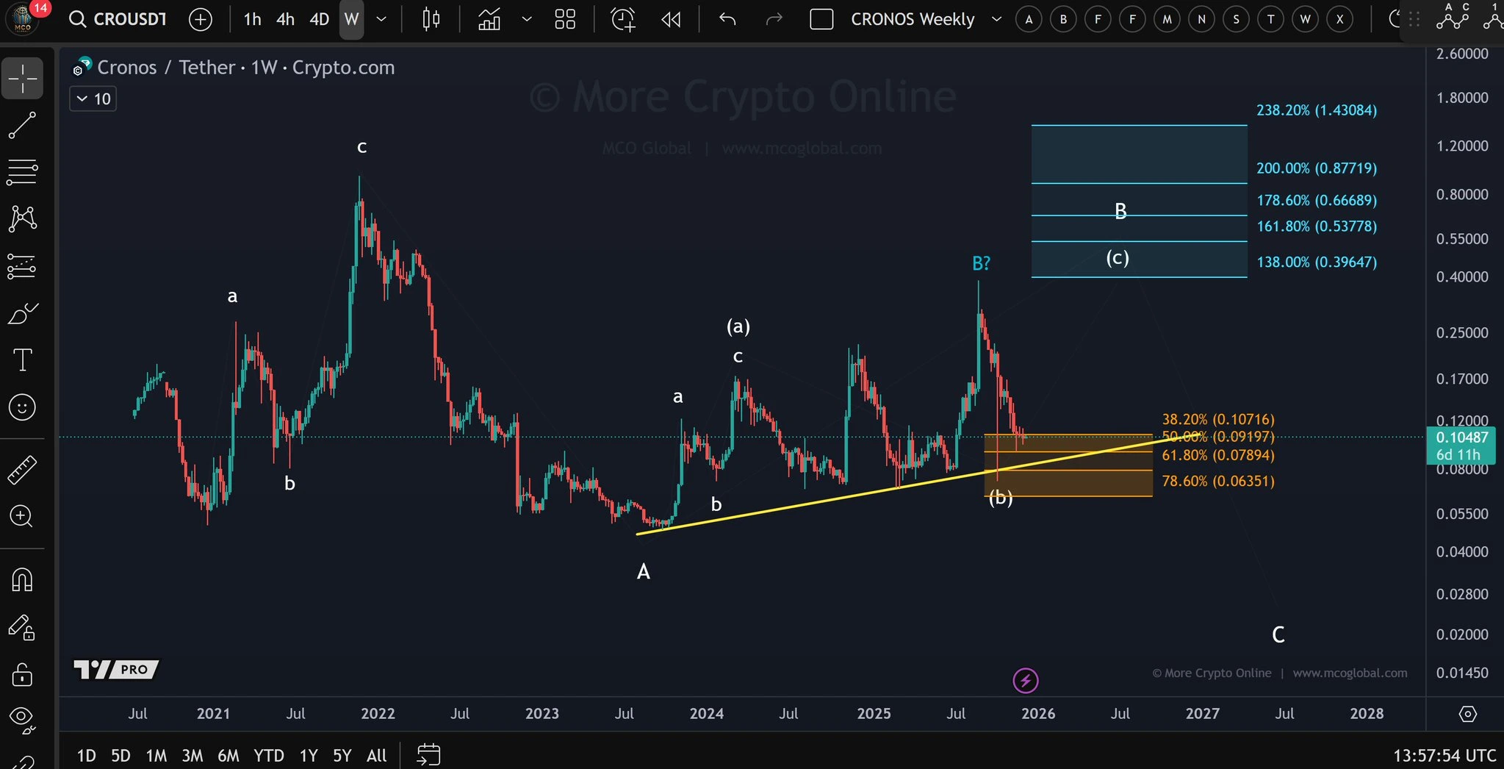
Task: Click the circled X shortcut button
Action: coord(1340,20)
